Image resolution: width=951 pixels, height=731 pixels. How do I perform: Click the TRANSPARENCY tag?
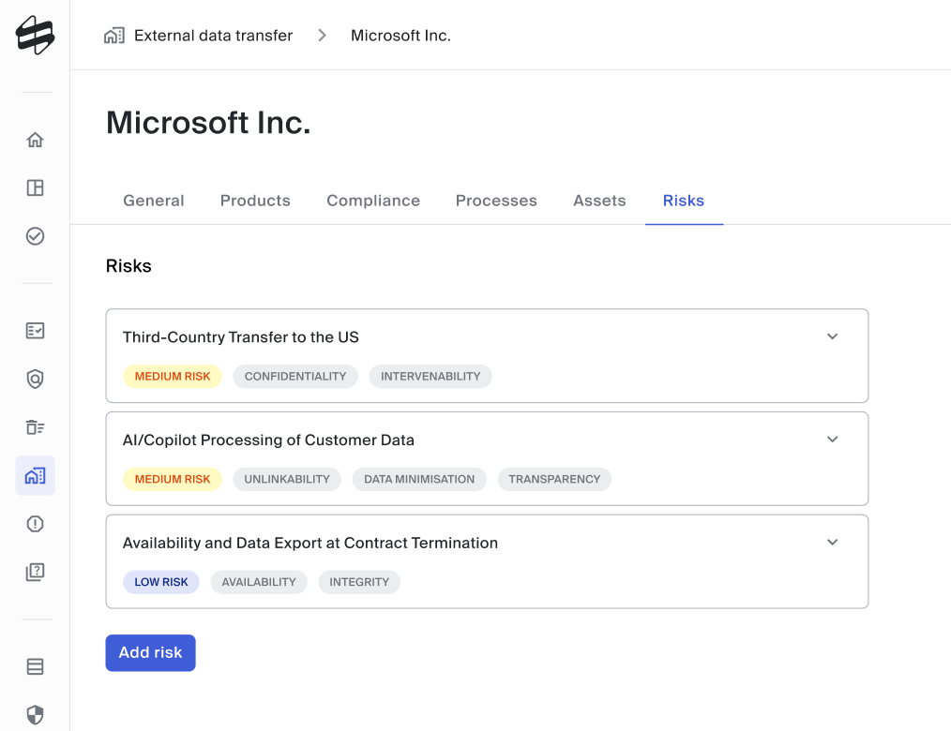click(x=554, y=480)
